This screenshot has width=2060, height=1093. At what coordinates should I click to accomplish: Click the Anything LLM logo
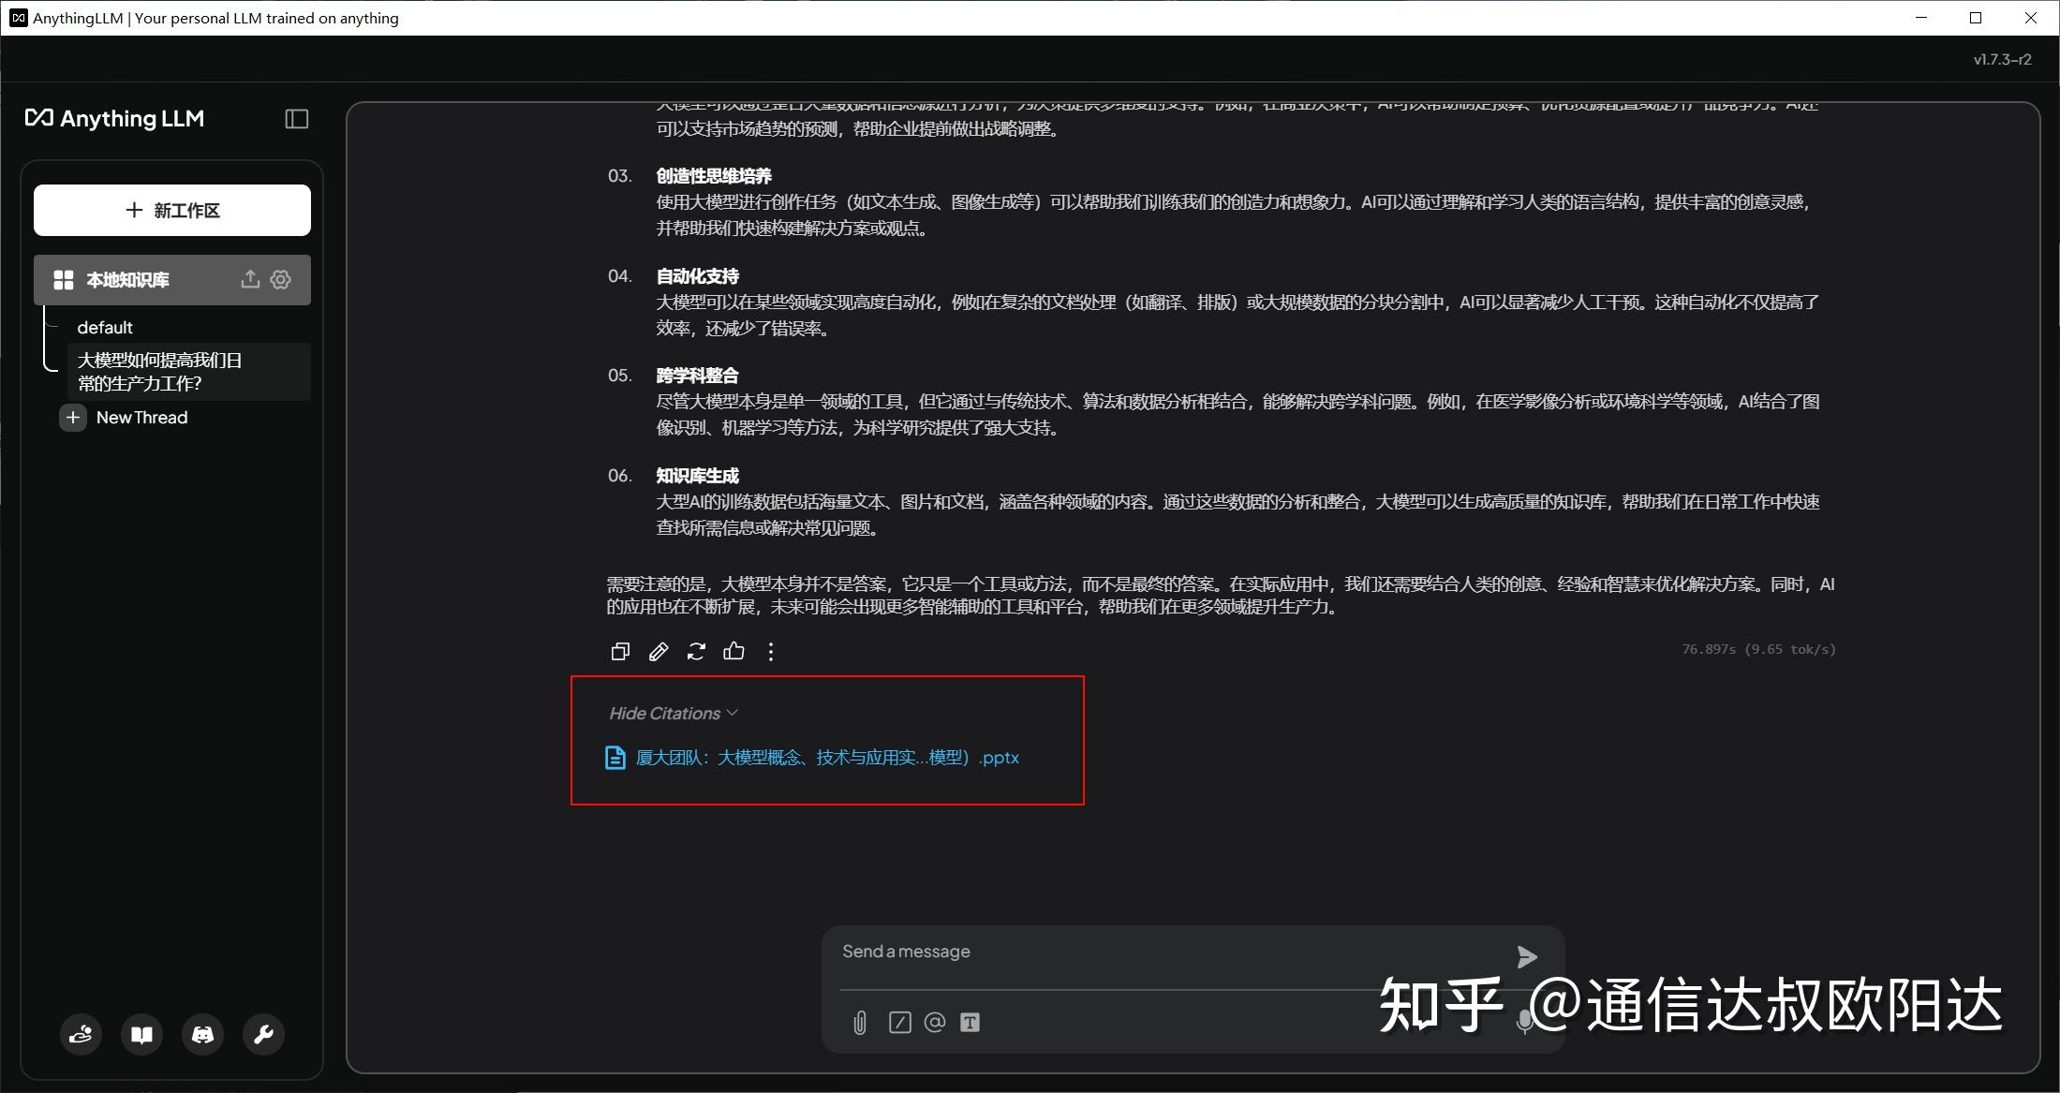point(114,118)
